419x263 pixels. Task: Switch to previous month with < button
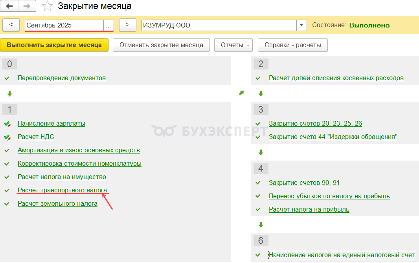click(x=11, y=25)
